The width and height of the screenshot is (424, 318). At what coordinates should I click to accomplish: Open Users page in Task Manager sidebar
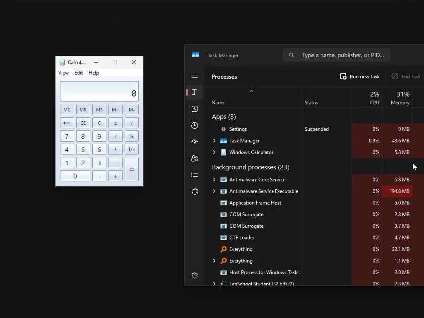coord(195,159)
